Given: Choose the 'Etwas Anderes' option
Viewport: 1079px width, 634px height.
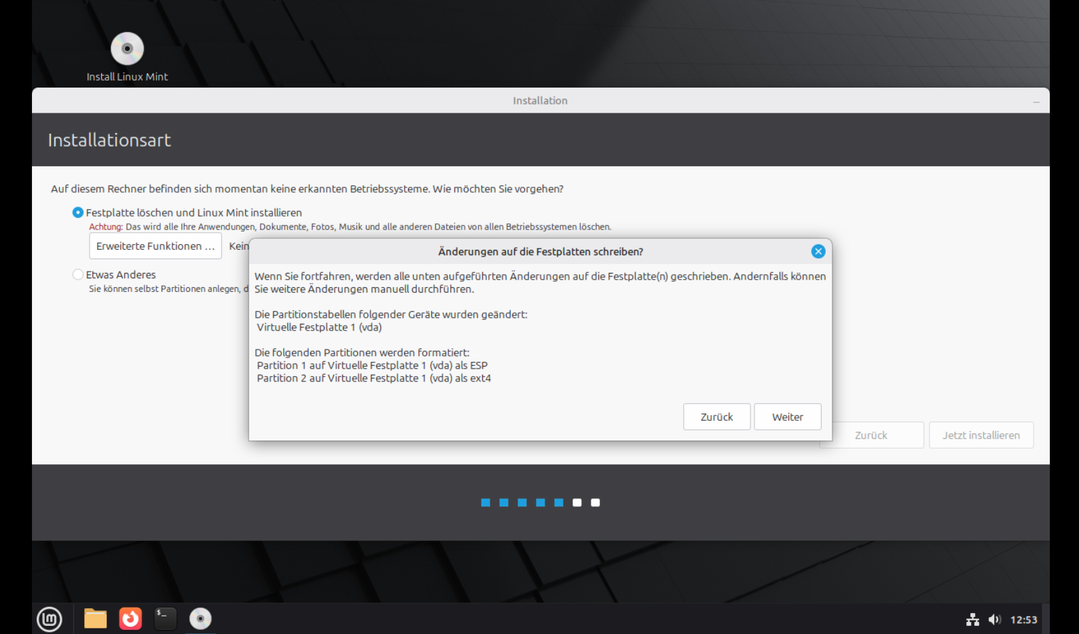Looking at the screenshot, I should click(78, 274).
